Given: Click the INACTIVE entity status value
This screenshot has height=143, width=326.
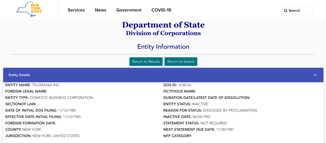Looking at the screenshot, I should tap(200, 104).
